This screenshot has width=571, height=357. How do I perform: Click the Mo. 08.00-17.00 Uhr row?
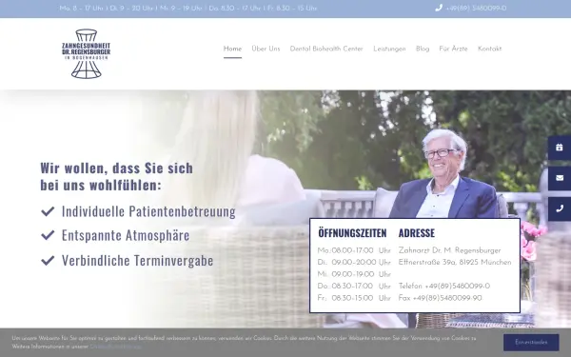coord(354,250)
